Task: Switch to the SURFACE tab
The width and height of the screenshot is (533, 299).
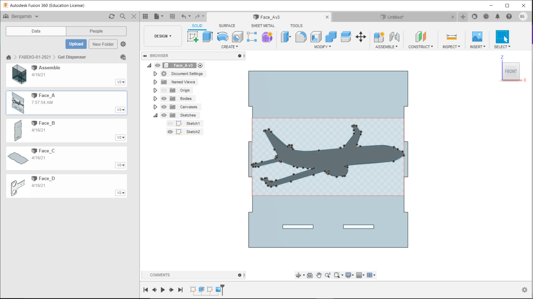Action: tap(227, 25)
